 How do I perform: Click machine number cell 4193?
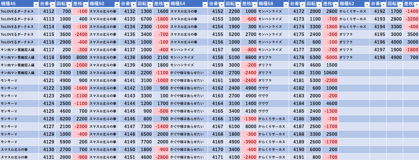[378, 19]
